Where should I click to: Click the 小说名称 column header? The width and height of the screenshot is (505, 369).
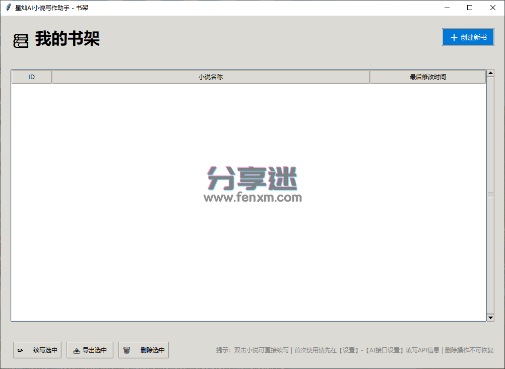point(210,77)
